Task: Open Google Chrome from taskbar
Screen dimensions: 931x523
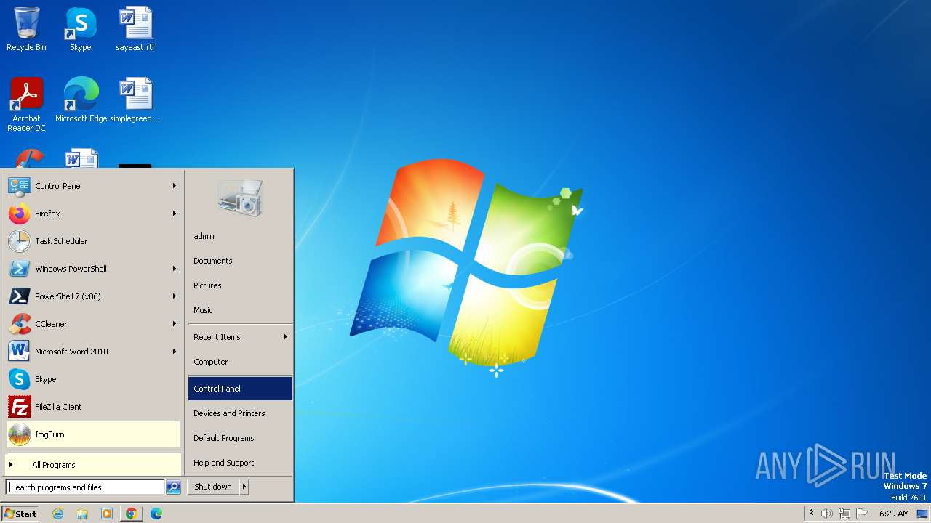Action: pyautogui.click(x=132, y=514)
